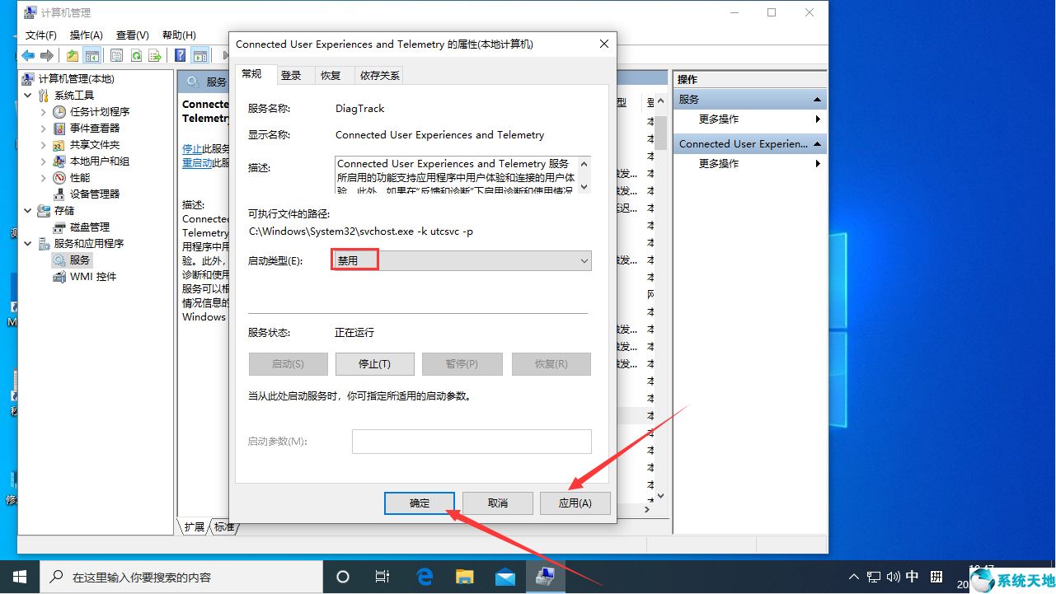This screenshot has height=594, width=1056.
Task: Open the 帮助(H) menu
Action: click(179, 35)
